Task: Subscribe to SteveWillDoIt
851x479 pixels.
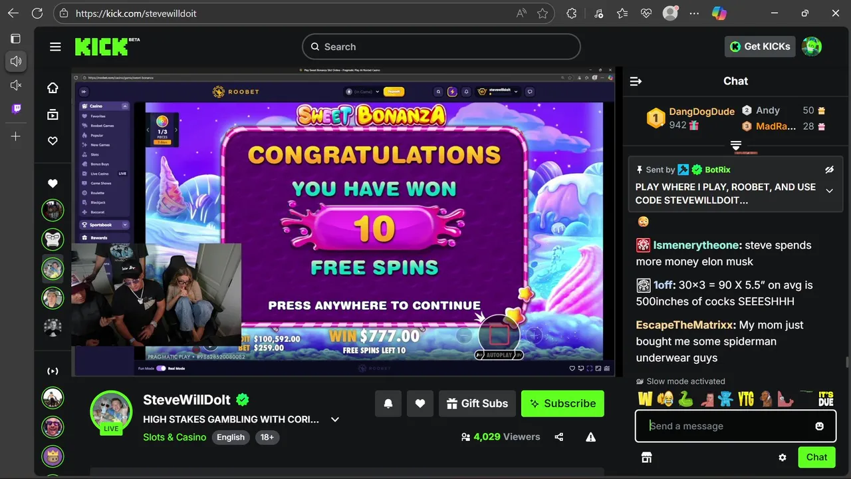Action: tap(562, 404)
